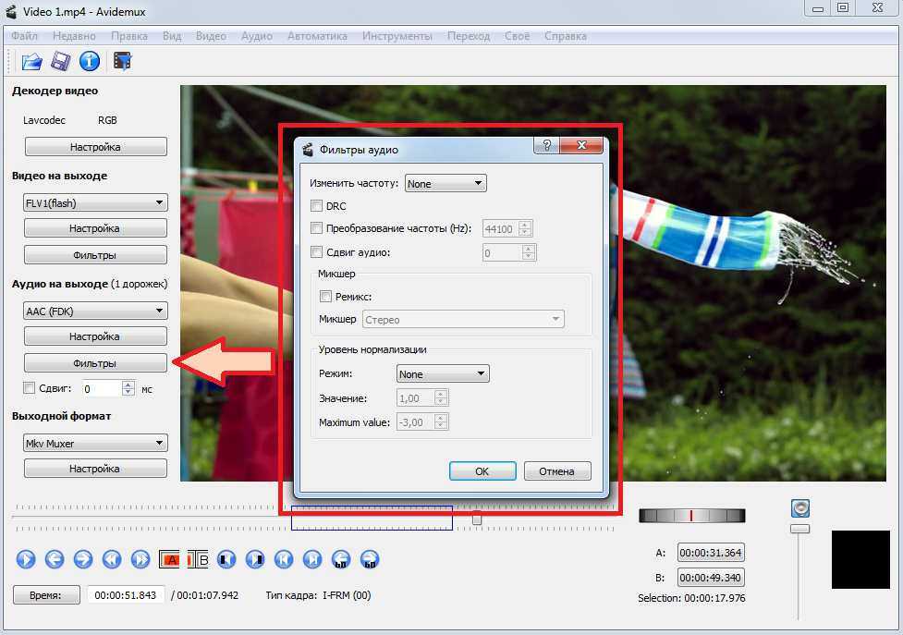Screen dimensions: 903x635
Task: Set selection start marker A
Action: 170,559
